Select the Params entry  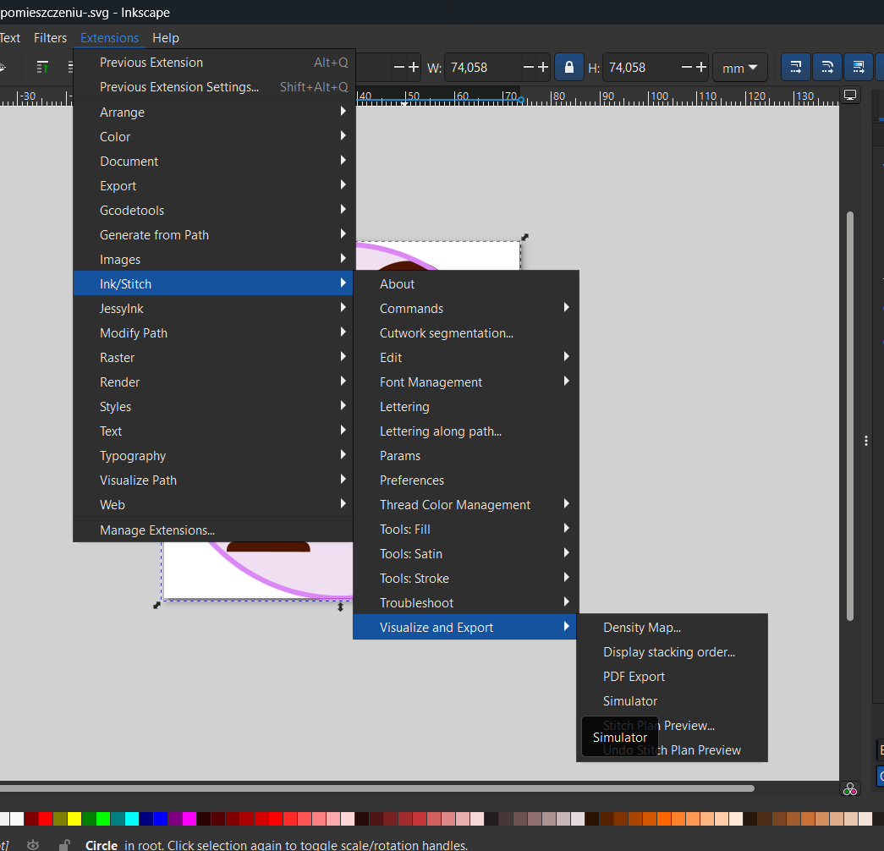click(465, 456)
